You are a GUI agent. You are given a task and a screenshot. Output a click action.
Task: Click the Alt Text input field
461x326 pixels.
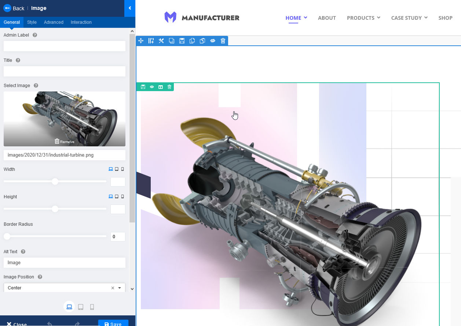(x=64, y=263)
